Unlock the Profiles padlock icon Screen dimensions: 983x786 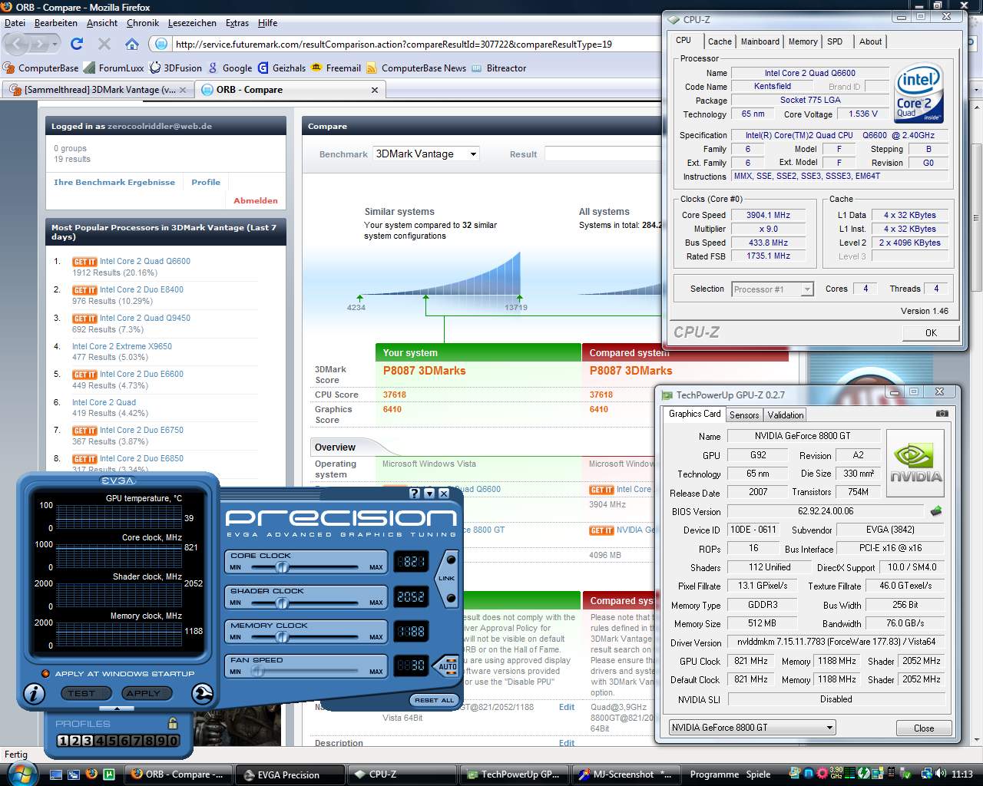173,723
